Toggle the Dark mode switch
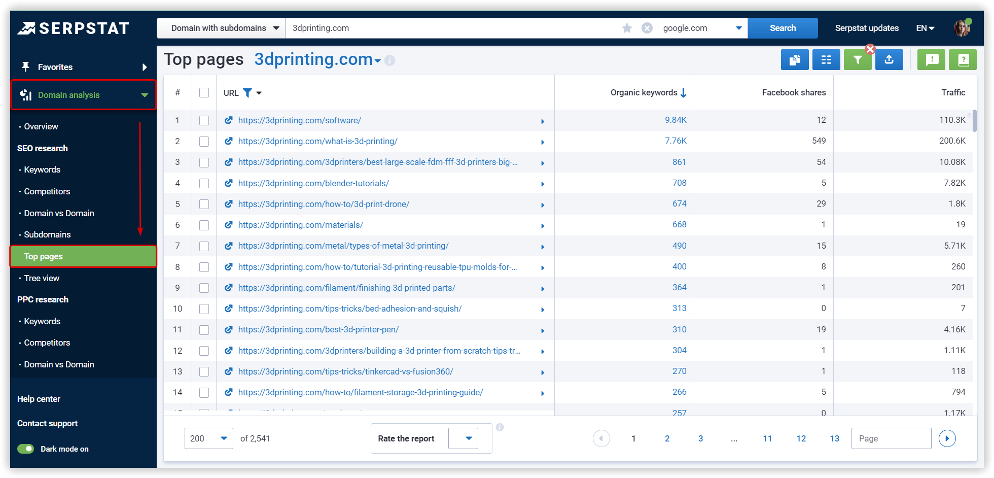Viewport: 994px width, 478px height. point(25,449)
